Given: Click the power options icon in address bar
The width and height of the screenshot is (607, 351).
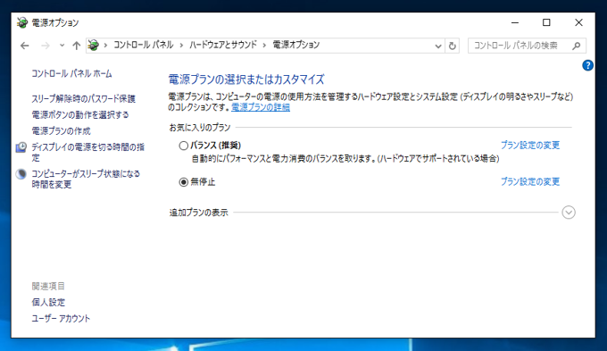Looking at the screenshot, I should [x=94, y=46].
